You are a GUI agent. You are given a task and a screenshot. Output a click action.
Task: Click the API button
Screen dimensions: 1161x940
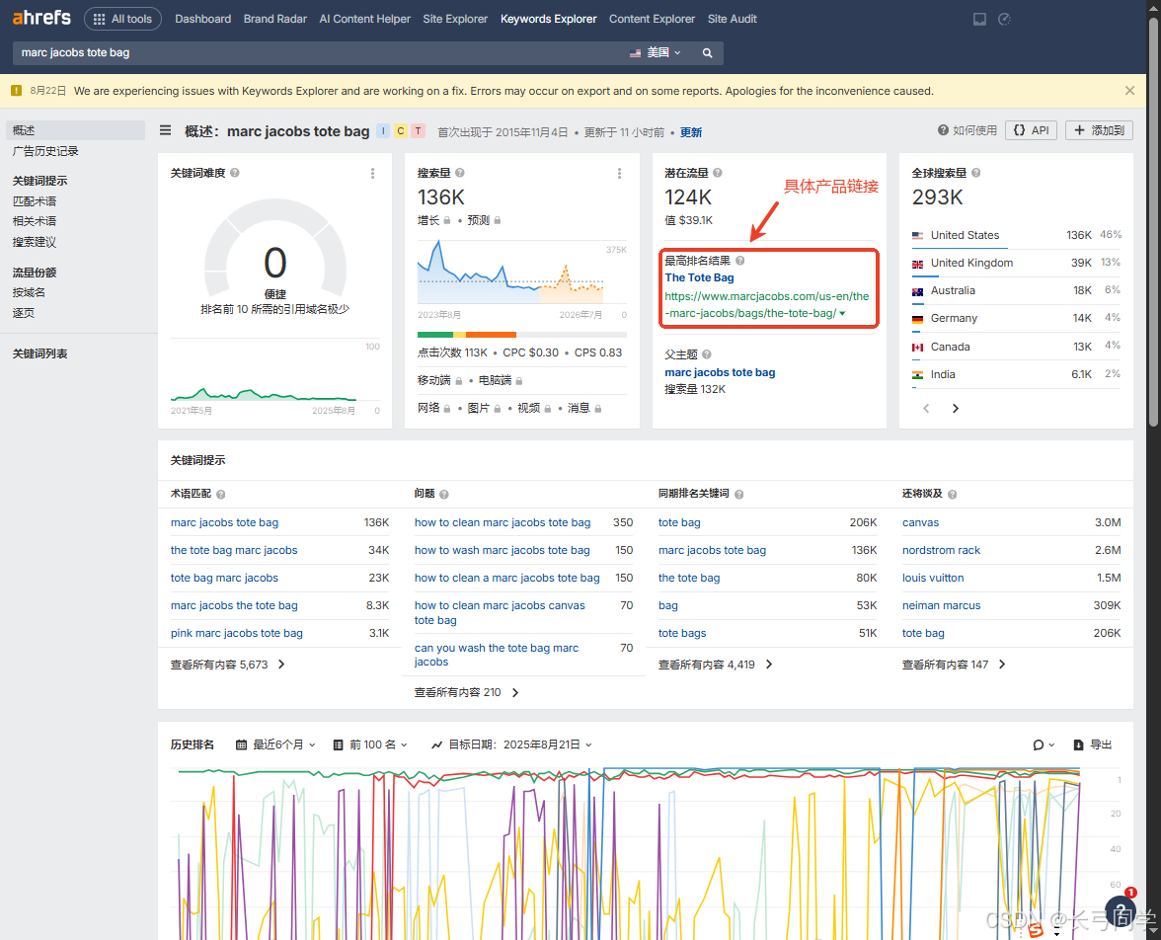1031,130
